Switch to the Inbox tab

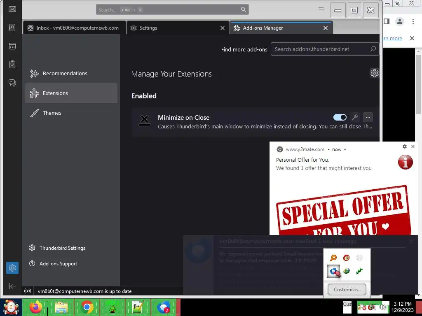coord(75,28)
